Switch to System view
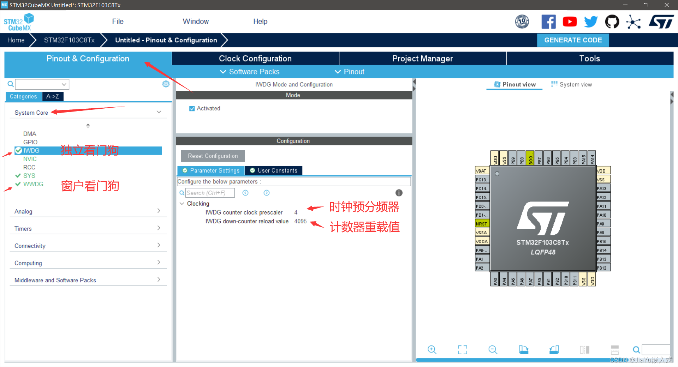Screen dimensions: 678x367 point(571,84)
